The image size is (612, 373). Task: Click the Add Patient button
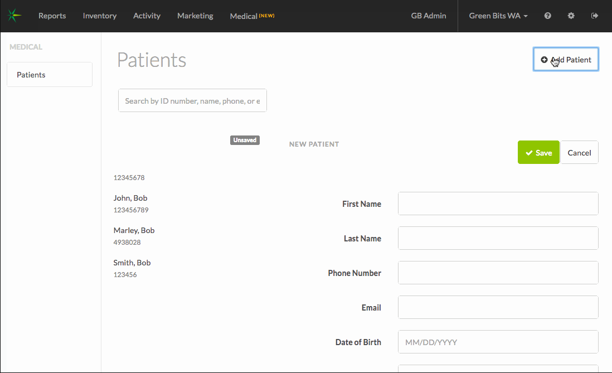click(x=565, y=60)
